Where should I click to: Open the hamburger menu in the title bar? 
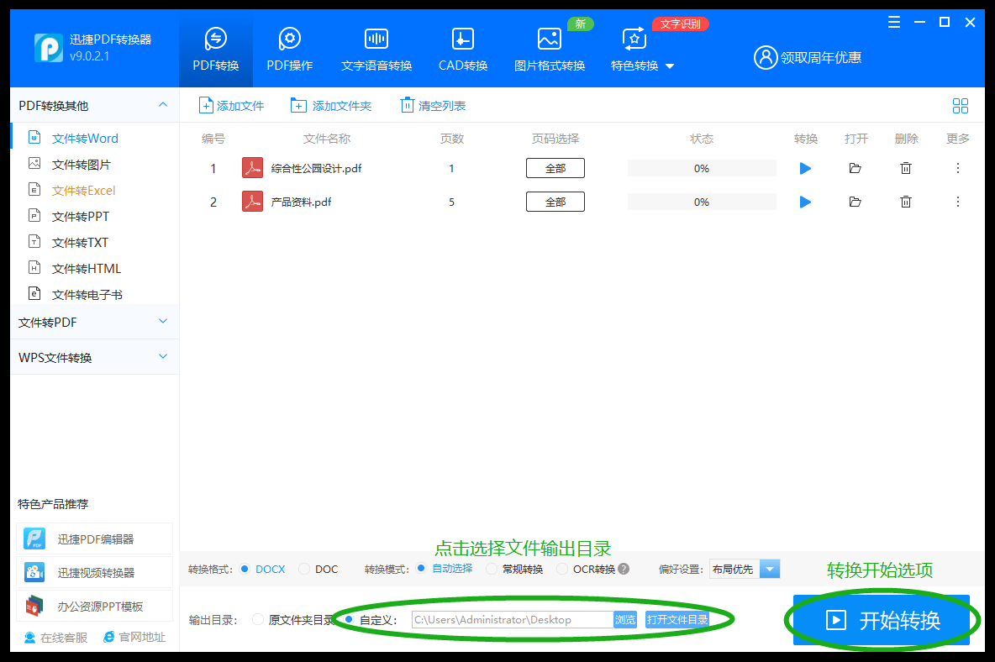893,23
